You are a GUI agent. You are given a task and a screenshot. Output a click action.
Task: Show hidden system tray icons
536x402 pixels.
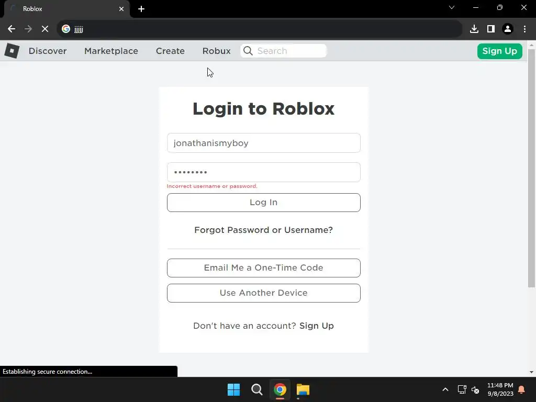(x=445, y=389)
